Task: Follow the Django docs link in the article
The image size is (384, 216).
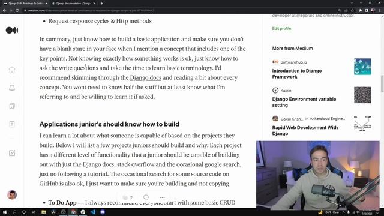Action: [145, 77]
